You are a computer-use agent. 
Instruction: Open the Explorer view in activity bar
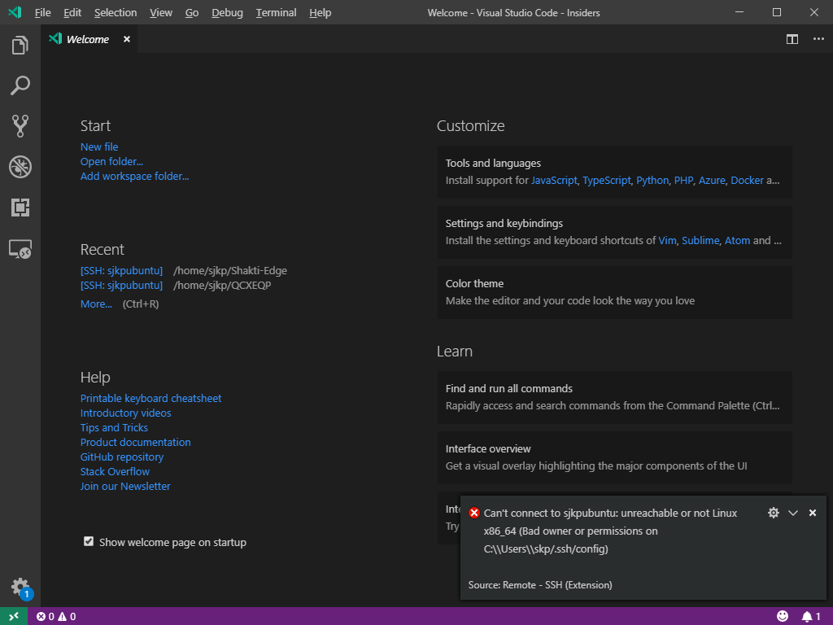[20, 46]
